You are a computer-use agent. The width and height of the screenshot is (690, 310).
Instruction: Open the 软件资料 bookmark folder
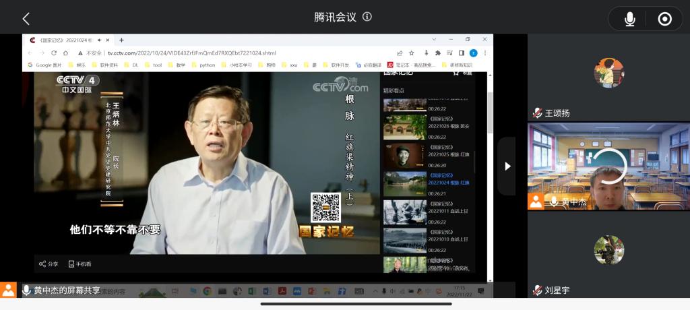pos(104,65)
